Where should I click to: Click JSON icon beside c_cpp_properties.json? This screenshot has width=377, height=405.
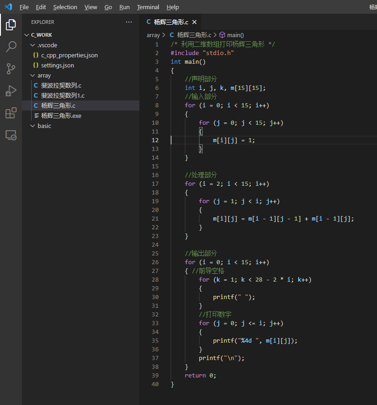coord(36,55)
